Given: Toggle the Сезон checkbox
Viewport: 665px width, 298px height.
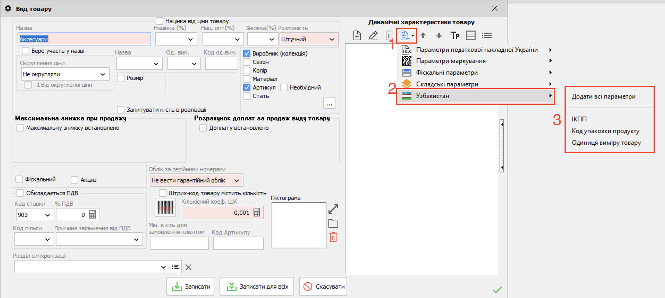Looking at the screenshot, I should pos(247,62).
